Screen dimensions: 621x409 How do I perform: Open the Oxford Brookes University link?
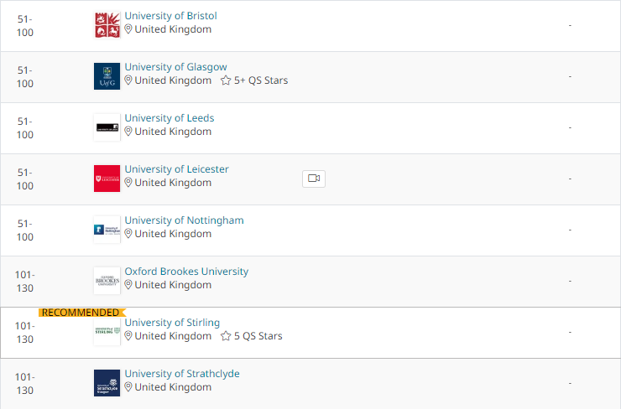pos(186,272)
